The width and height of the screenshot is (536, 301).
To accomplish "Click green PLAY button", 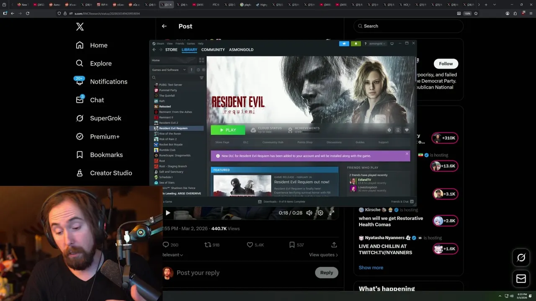I will point(228,130).
